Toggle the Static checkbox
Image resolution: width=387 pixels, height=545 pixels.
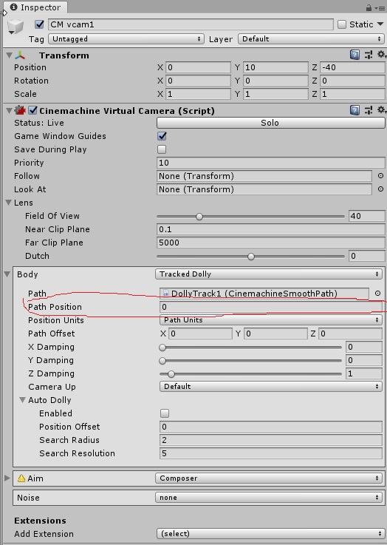342,24
